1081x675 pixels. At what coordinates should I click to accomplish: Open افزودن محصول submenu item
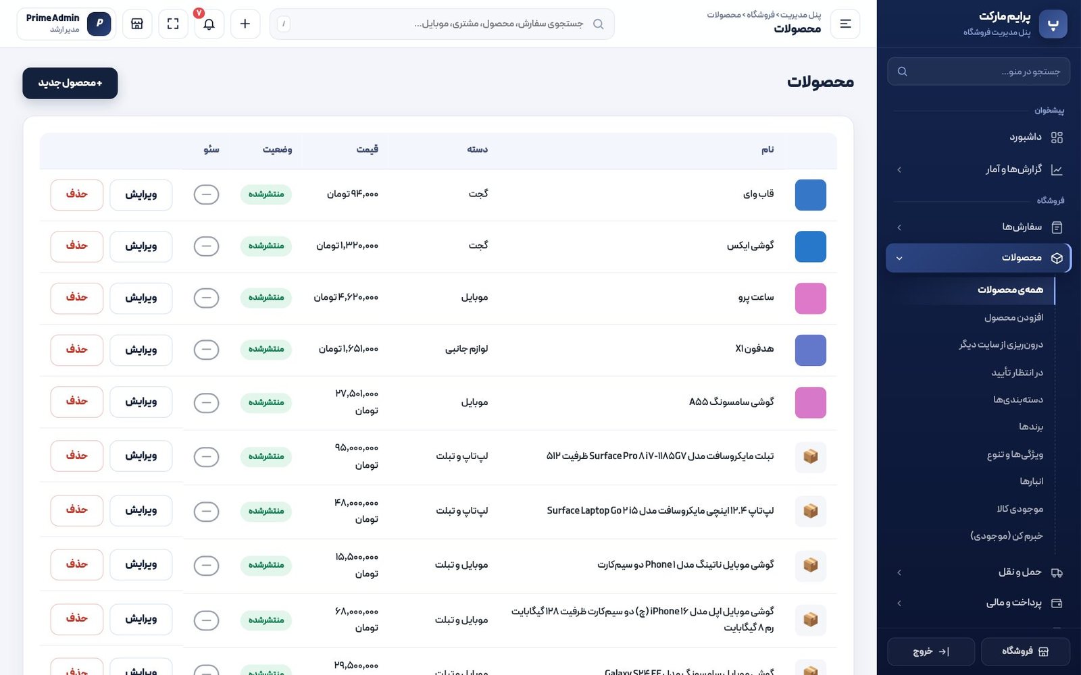(1013, 317)
